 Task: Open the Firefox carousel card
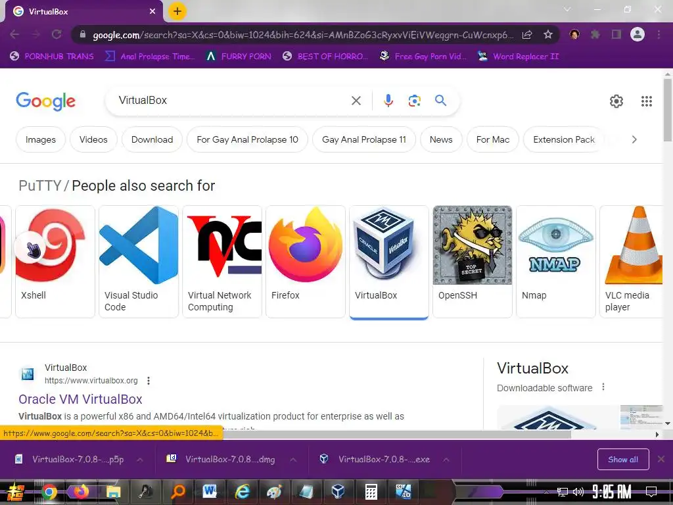point(306,262)
